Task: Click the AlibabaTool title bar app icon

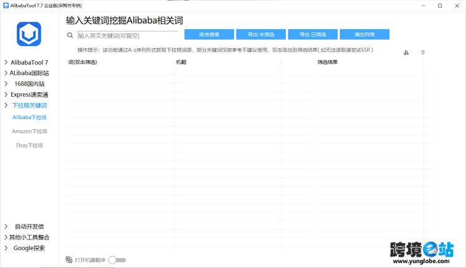Action: pos(6,6)
